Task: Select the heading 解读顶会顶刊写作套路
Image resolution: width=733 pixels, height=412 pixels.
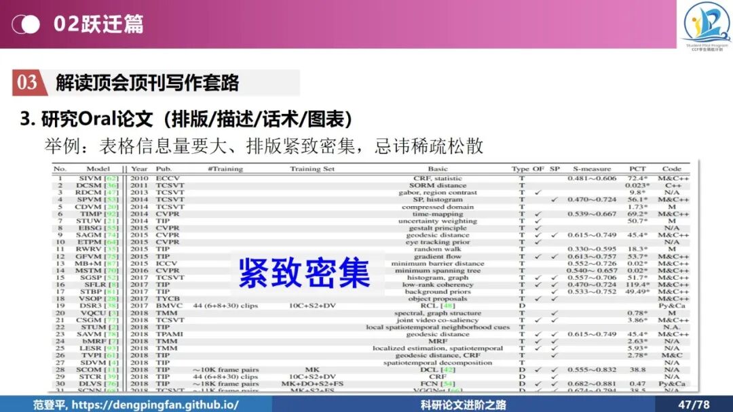Action: click(147, 83)
